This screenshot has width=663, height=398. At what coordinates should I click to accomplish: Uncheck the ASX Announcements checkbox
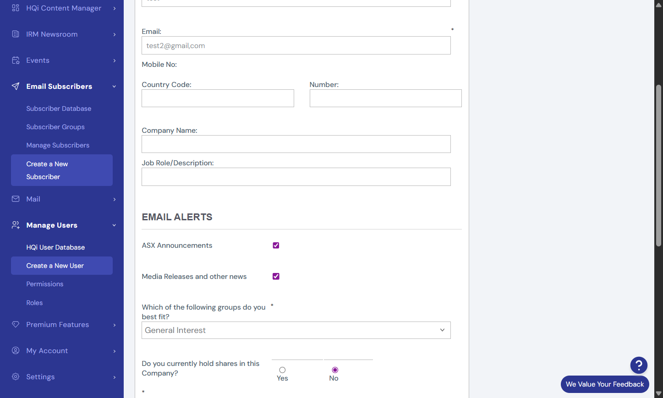coord(276,245)
